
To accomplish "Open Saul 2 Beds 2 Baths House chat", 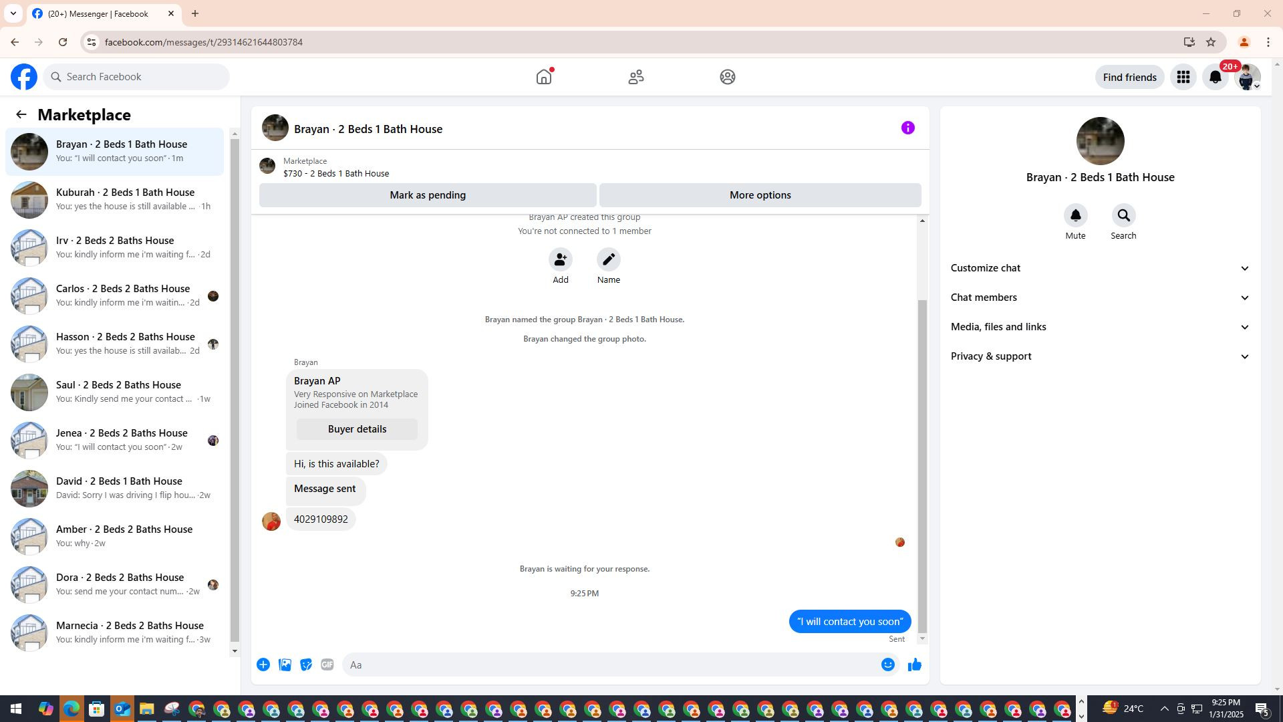I will coord(115,392).
